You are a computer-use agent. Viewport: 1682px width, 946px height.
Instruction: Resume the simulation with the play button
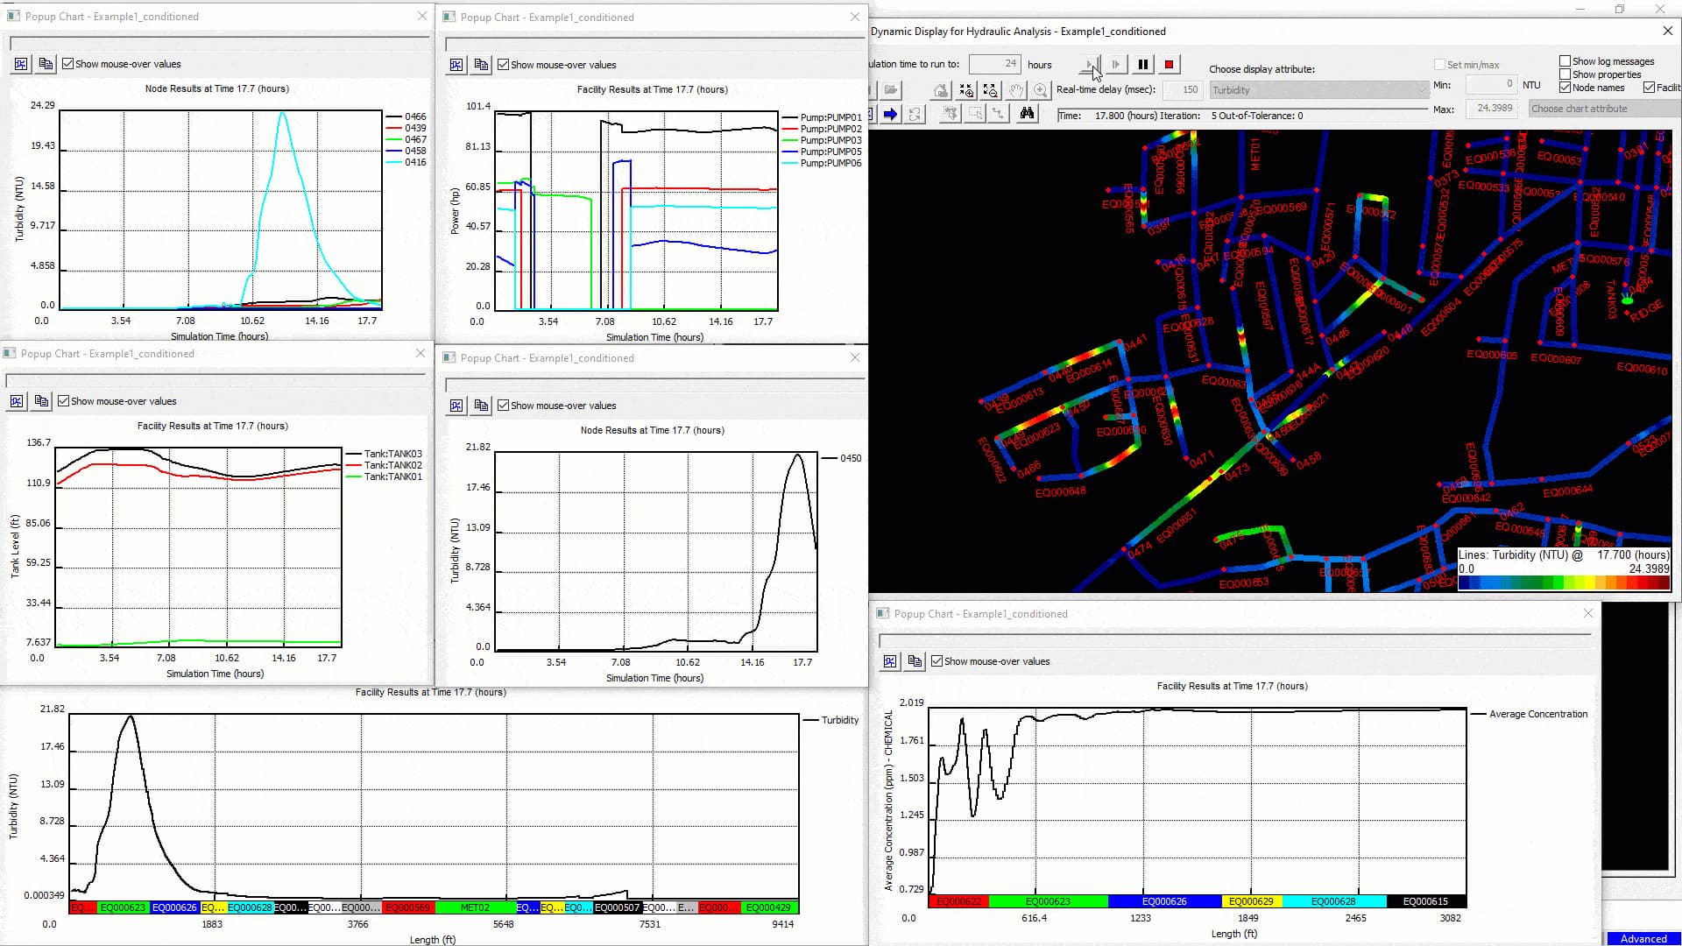(x=1089, y=64)
